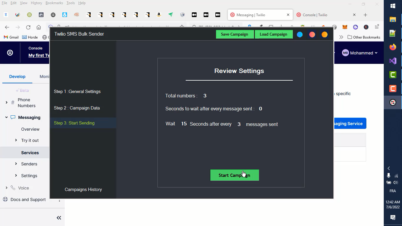Go to Step 1: General Settings
This screenshot has height=226, width=402.
point(77,92)
